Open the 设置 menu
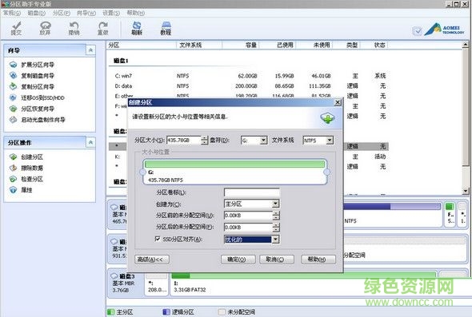The width and height of the screenshot is (472, 317). (111, 13)
